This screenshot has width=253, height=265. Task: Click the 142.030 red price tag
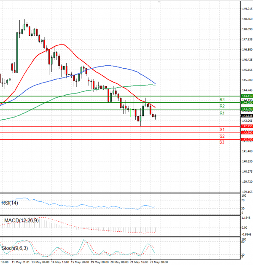click(247, 139)
